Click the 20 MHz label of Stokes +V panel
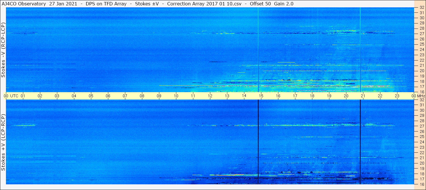The height and width of the screenshot is (190, 426). pos(421,163)
